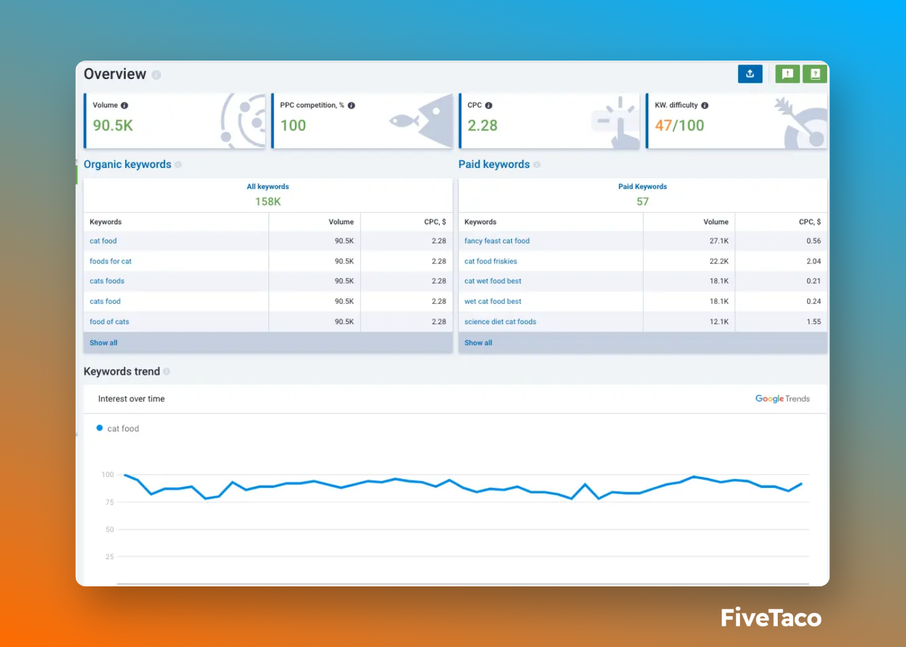Click info icon next to Overview heading
The width and height of the screenshot is (906, 647).
coord(156,75)
